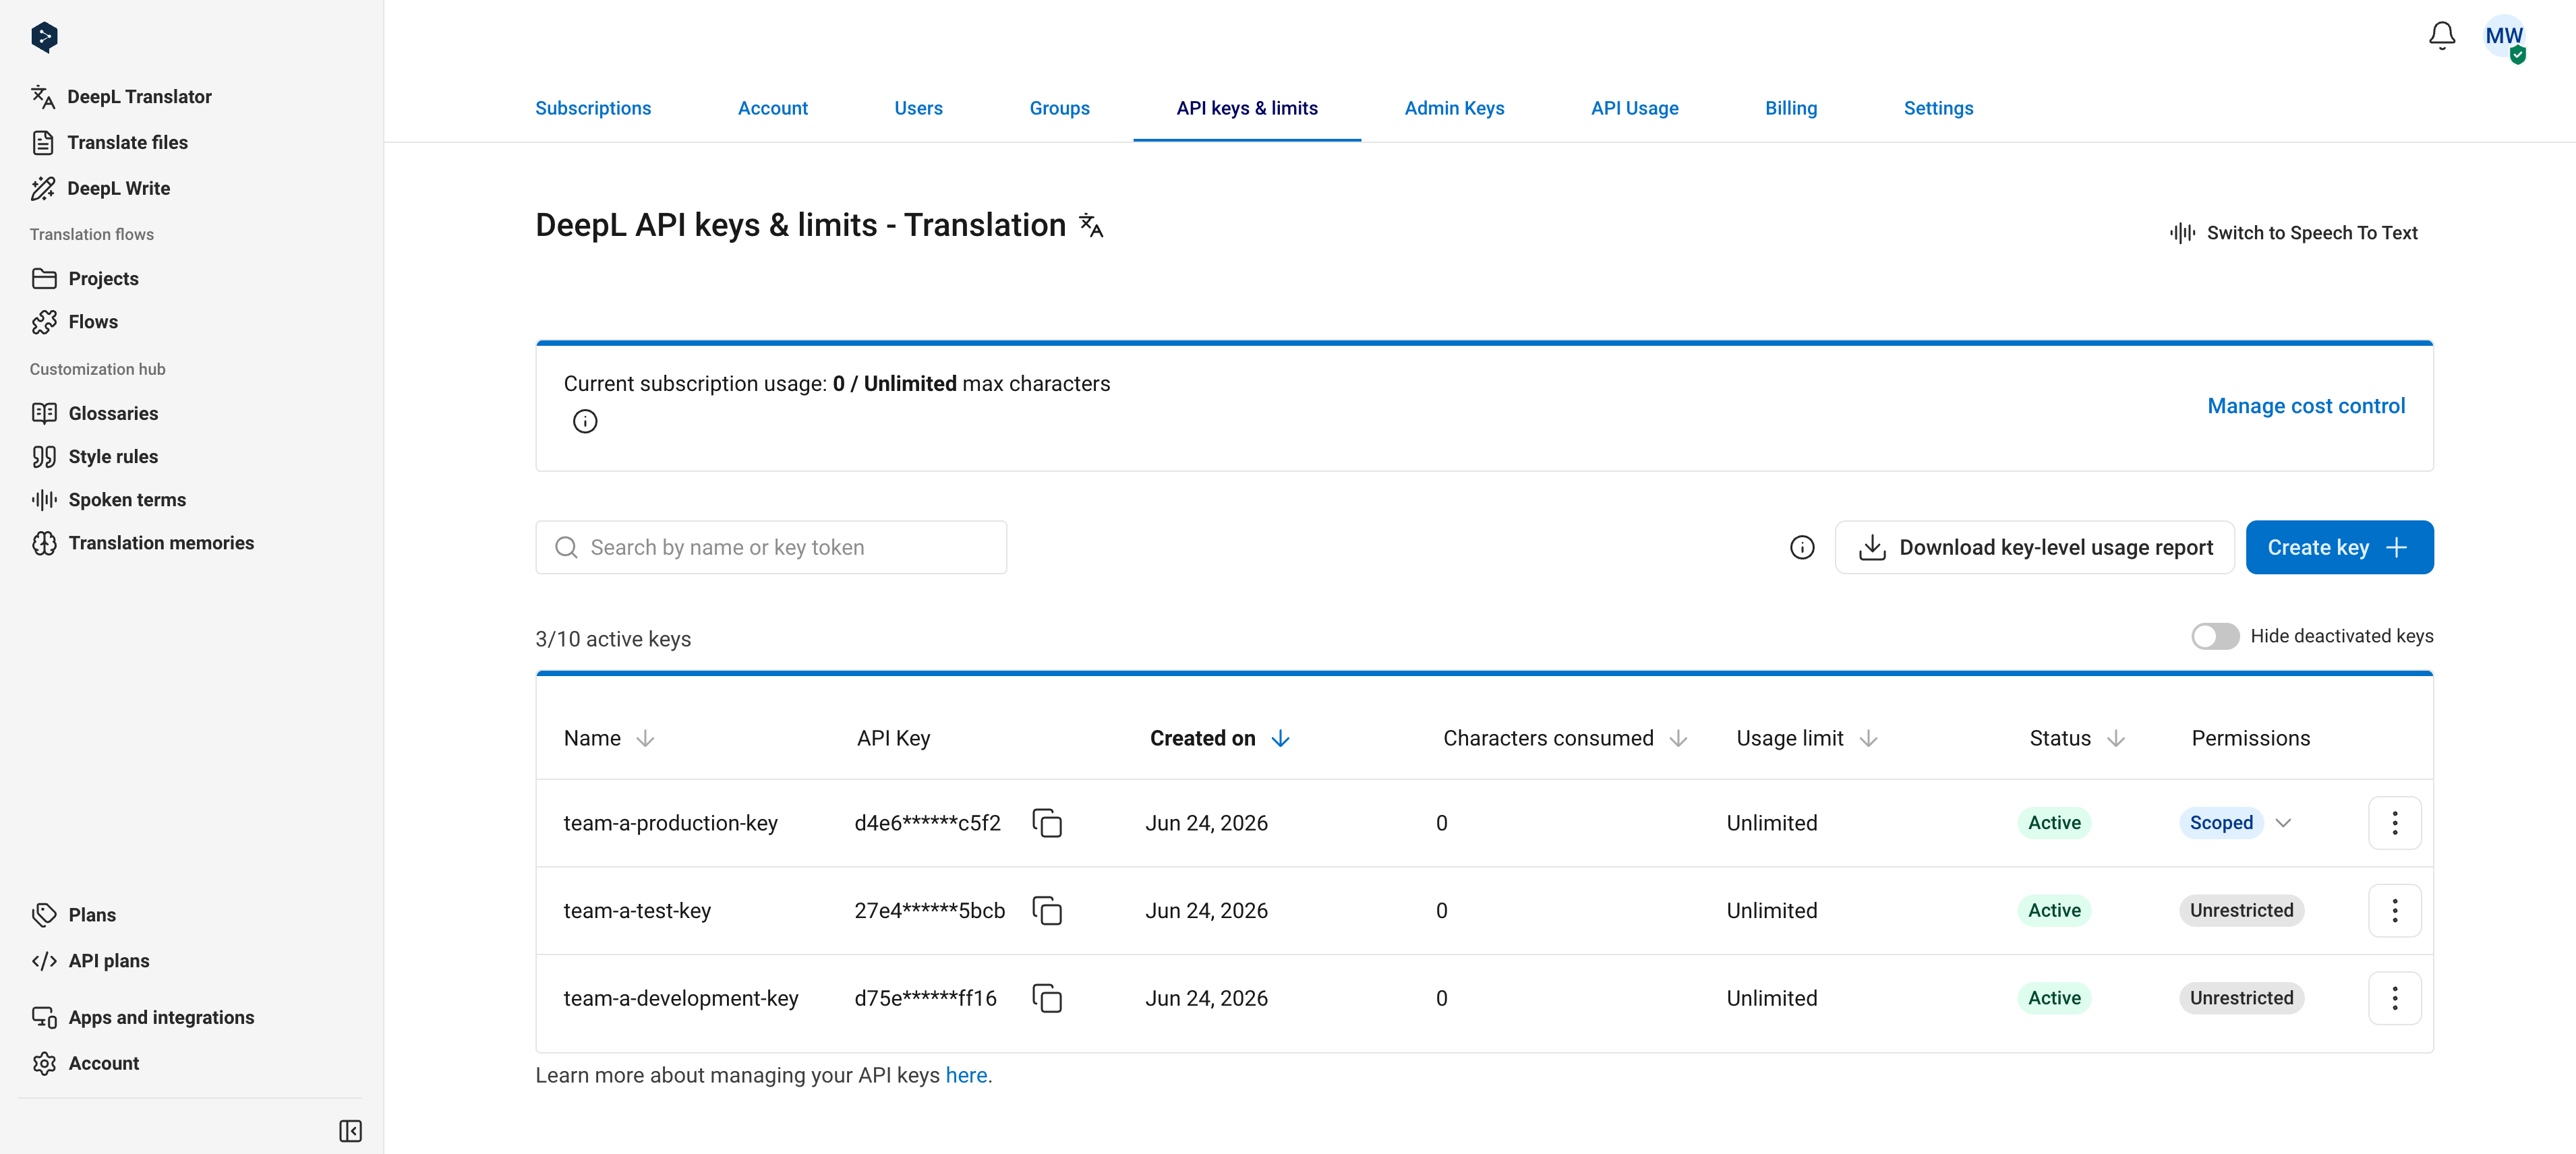Click the Create key button
Image resolution: width=2576 pixels, height=1154 pixels.
click(x=2339, y=548)
